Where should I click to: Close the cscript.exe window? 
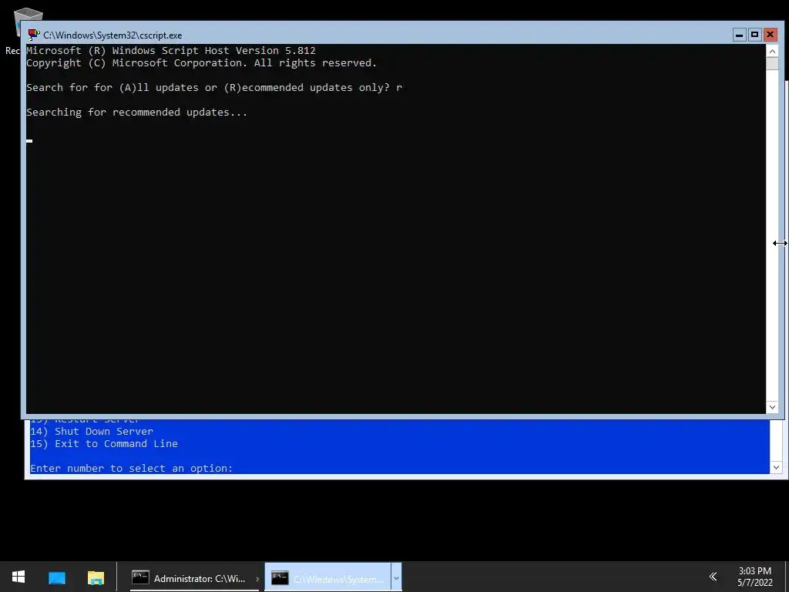coord(770,35)
